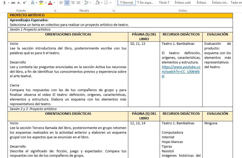Screen dimensions: 242x158
Task: Open the line spacing dropdown arrow
Action: coord(90,3)
